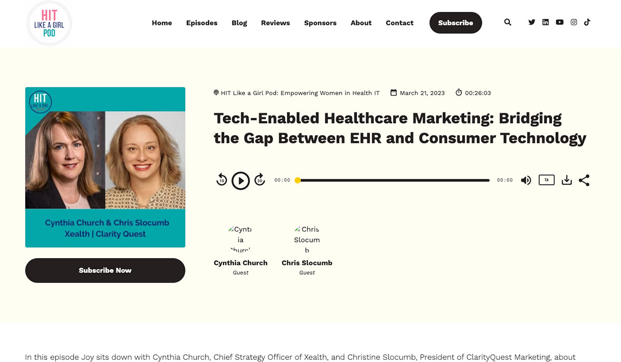Open the TikTok icon link
This screenshot has height=362, width=621.
pos(587,22)
